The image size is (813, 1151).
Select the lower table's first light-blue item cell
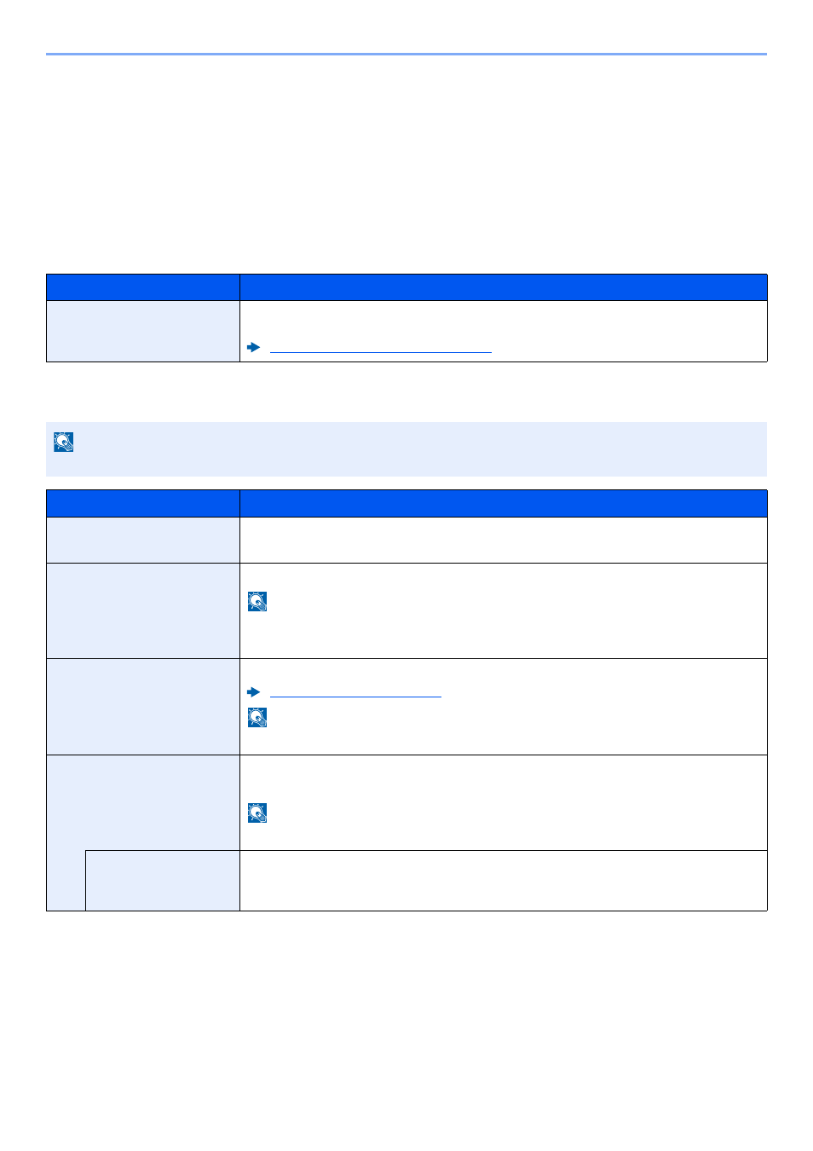143,540
